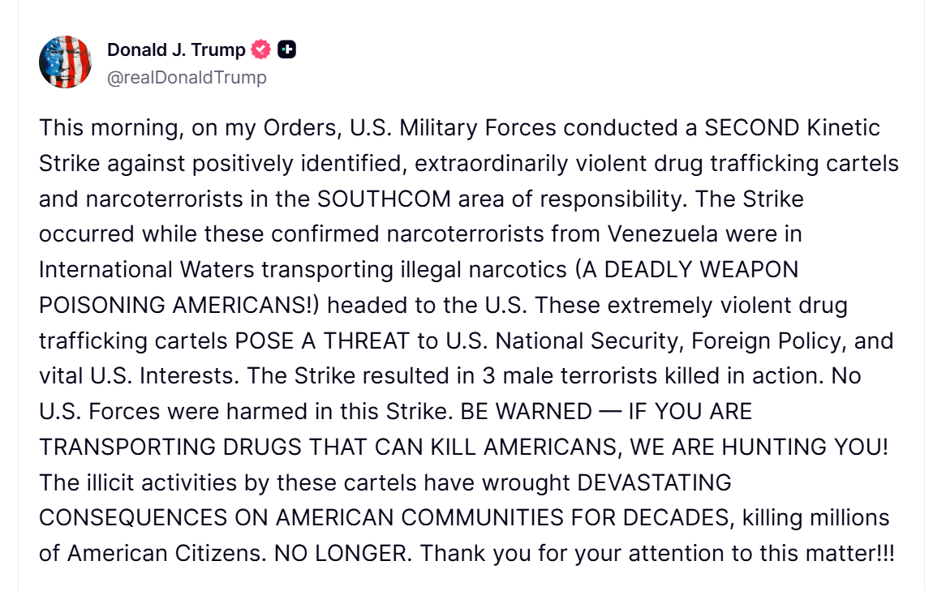The image size is (946, 591).
Task: Open the flag-painted profile avatar
Action: click(65, 62)
